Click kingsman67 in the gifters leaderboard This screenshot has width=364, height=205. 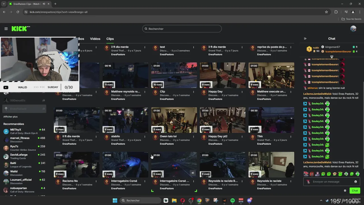333,47
